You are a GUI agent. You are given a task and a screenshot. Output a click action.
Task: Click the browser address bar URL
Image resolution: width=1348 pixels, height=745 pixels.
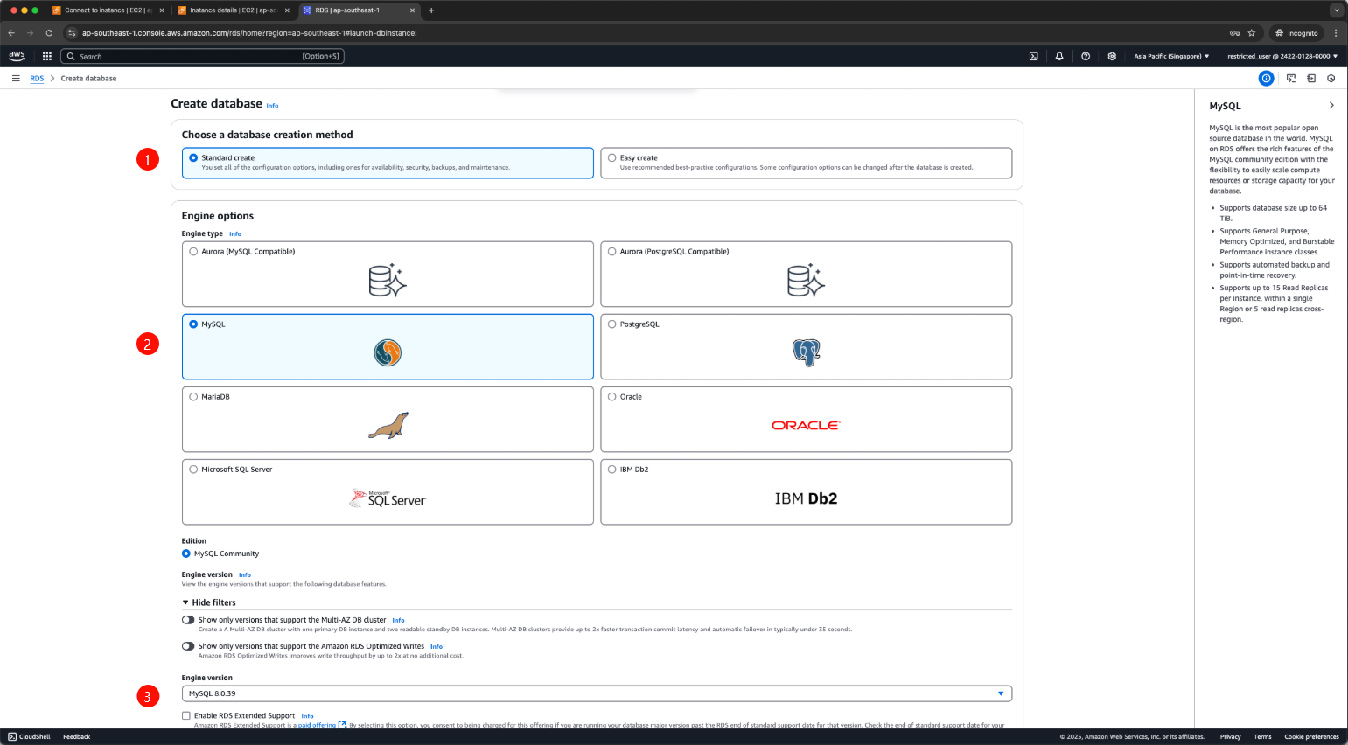(249, 33)
